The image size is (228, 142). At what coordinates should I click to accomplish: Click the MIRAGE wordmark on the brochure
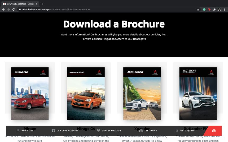(21, 72)
